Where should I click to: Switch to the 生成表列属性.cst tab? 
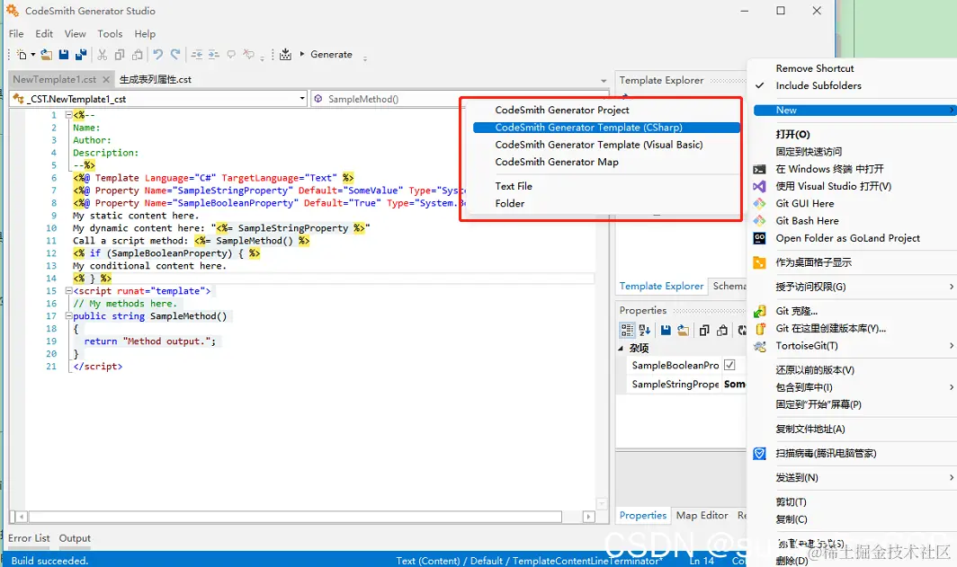(155, 79)
